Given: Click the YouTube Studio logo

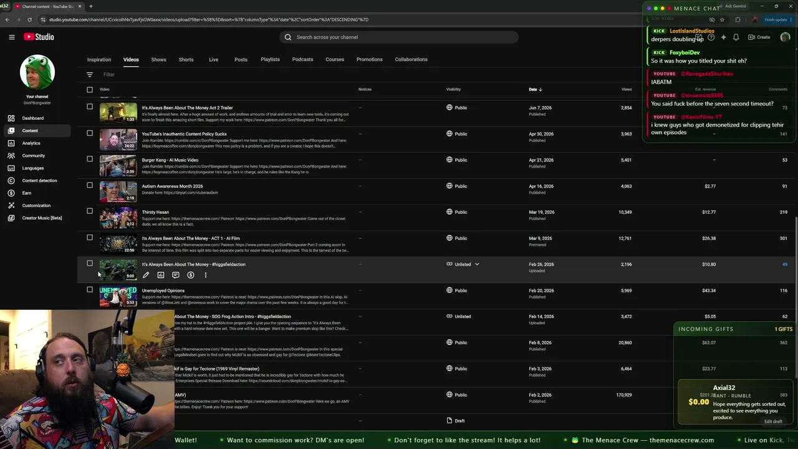Looking at the screenshot, I should click(x=39, y=37).
